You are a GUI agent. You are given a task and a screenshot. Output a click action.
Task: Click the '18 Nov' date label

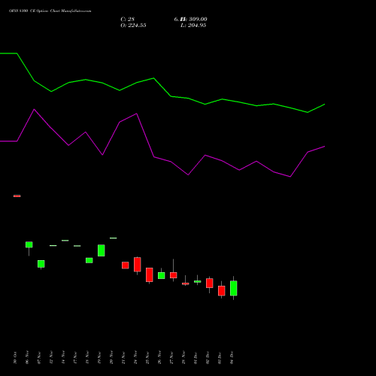tap(87, 357)
